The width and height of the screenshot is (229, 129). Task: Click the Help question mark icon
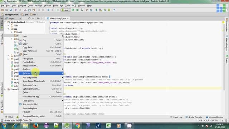point(114,10)
